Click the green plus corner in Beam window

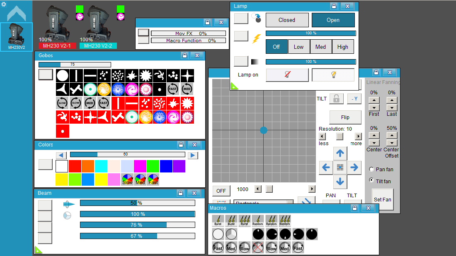(x=38, y=250)
